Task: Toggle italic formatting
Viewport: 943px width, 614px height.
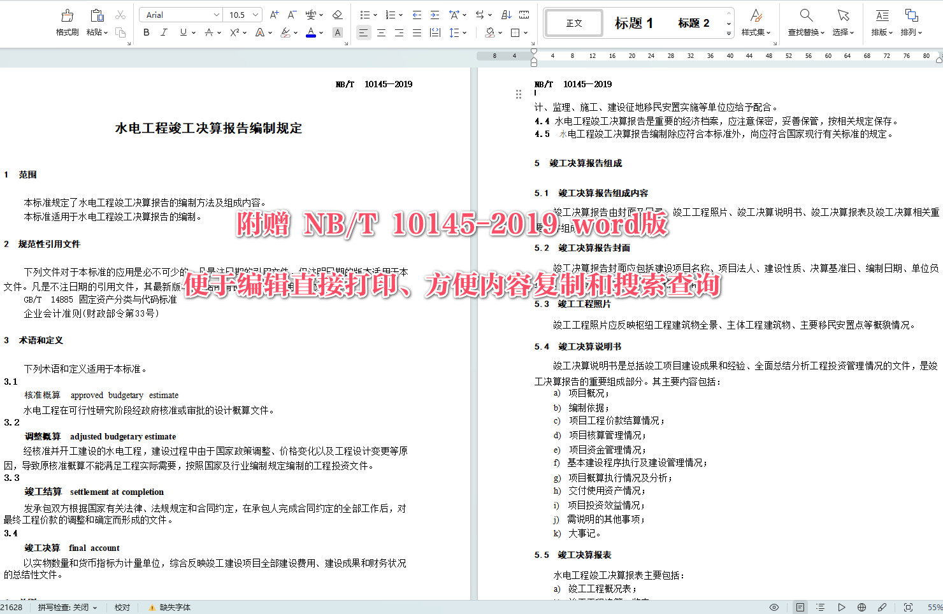Action: [x=164, y=32]
